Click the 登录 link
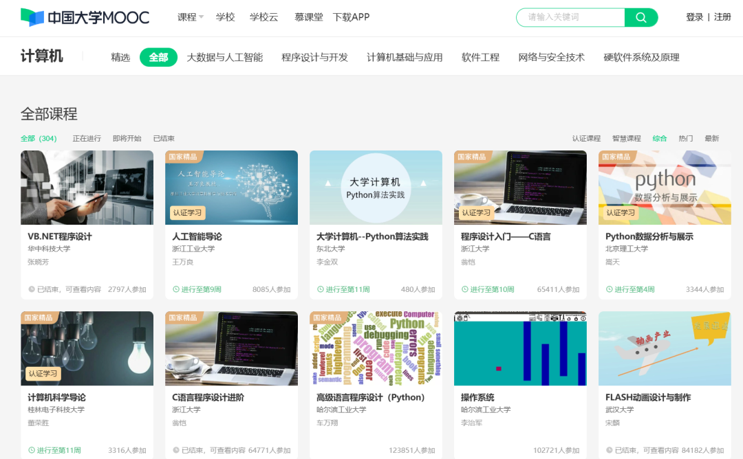The height and width of the screenshot is (459, 743). pos(695,17)
